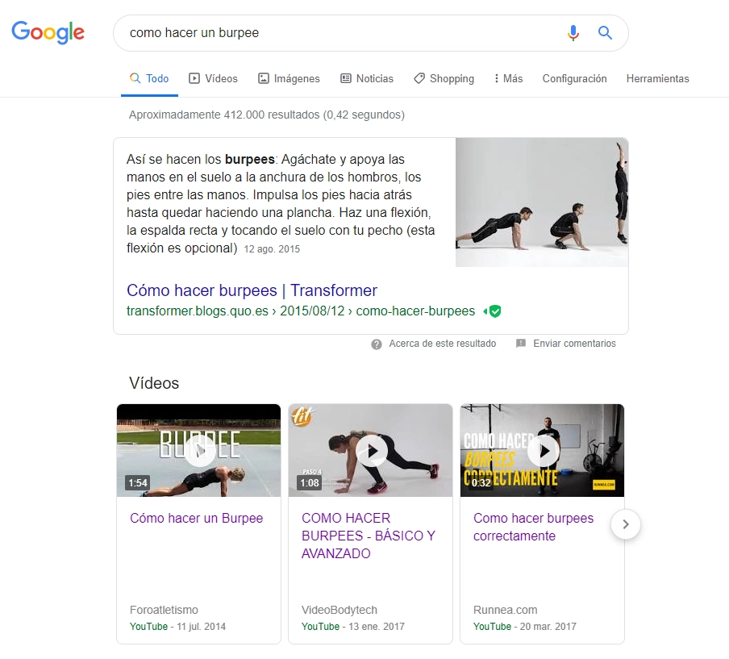Screen dimensions: 729x659
Task: Click the 'YouTube - 11 jul. 2014' text
Action: [177, 627]
